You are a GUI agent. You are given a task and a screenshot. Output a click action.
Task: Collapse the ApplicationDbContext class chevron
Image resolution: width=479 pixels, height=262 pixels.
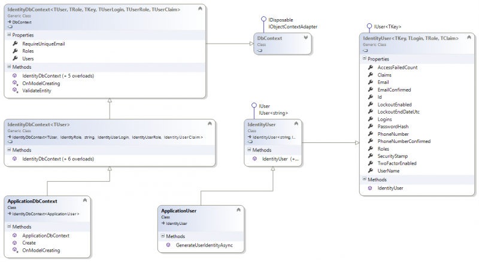pyautogui.click(x=85, y=200)
